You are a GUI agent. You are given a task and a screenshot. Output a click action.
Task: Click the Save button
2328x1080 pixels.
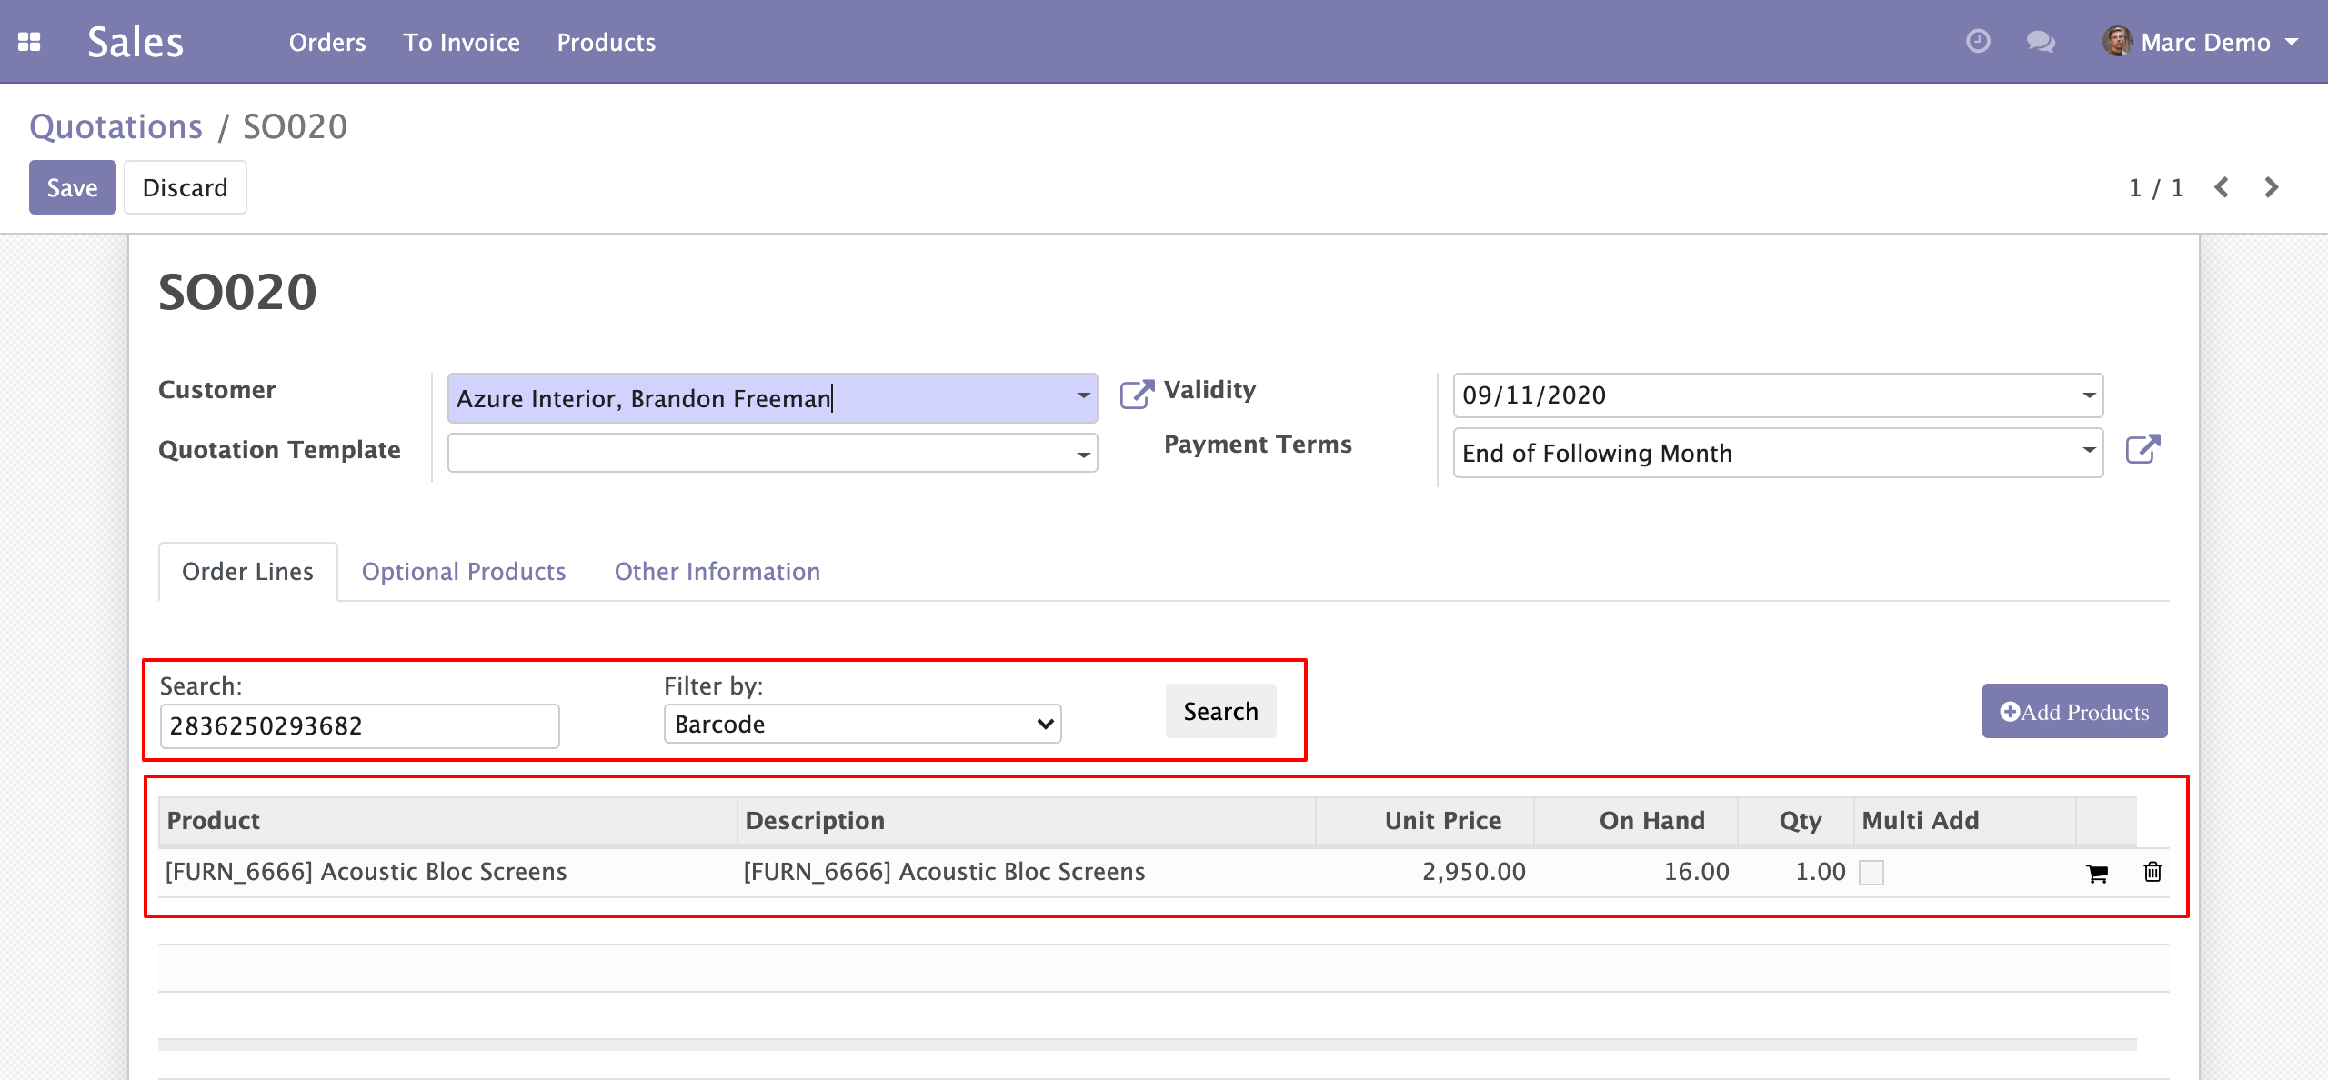click(72, 187)
